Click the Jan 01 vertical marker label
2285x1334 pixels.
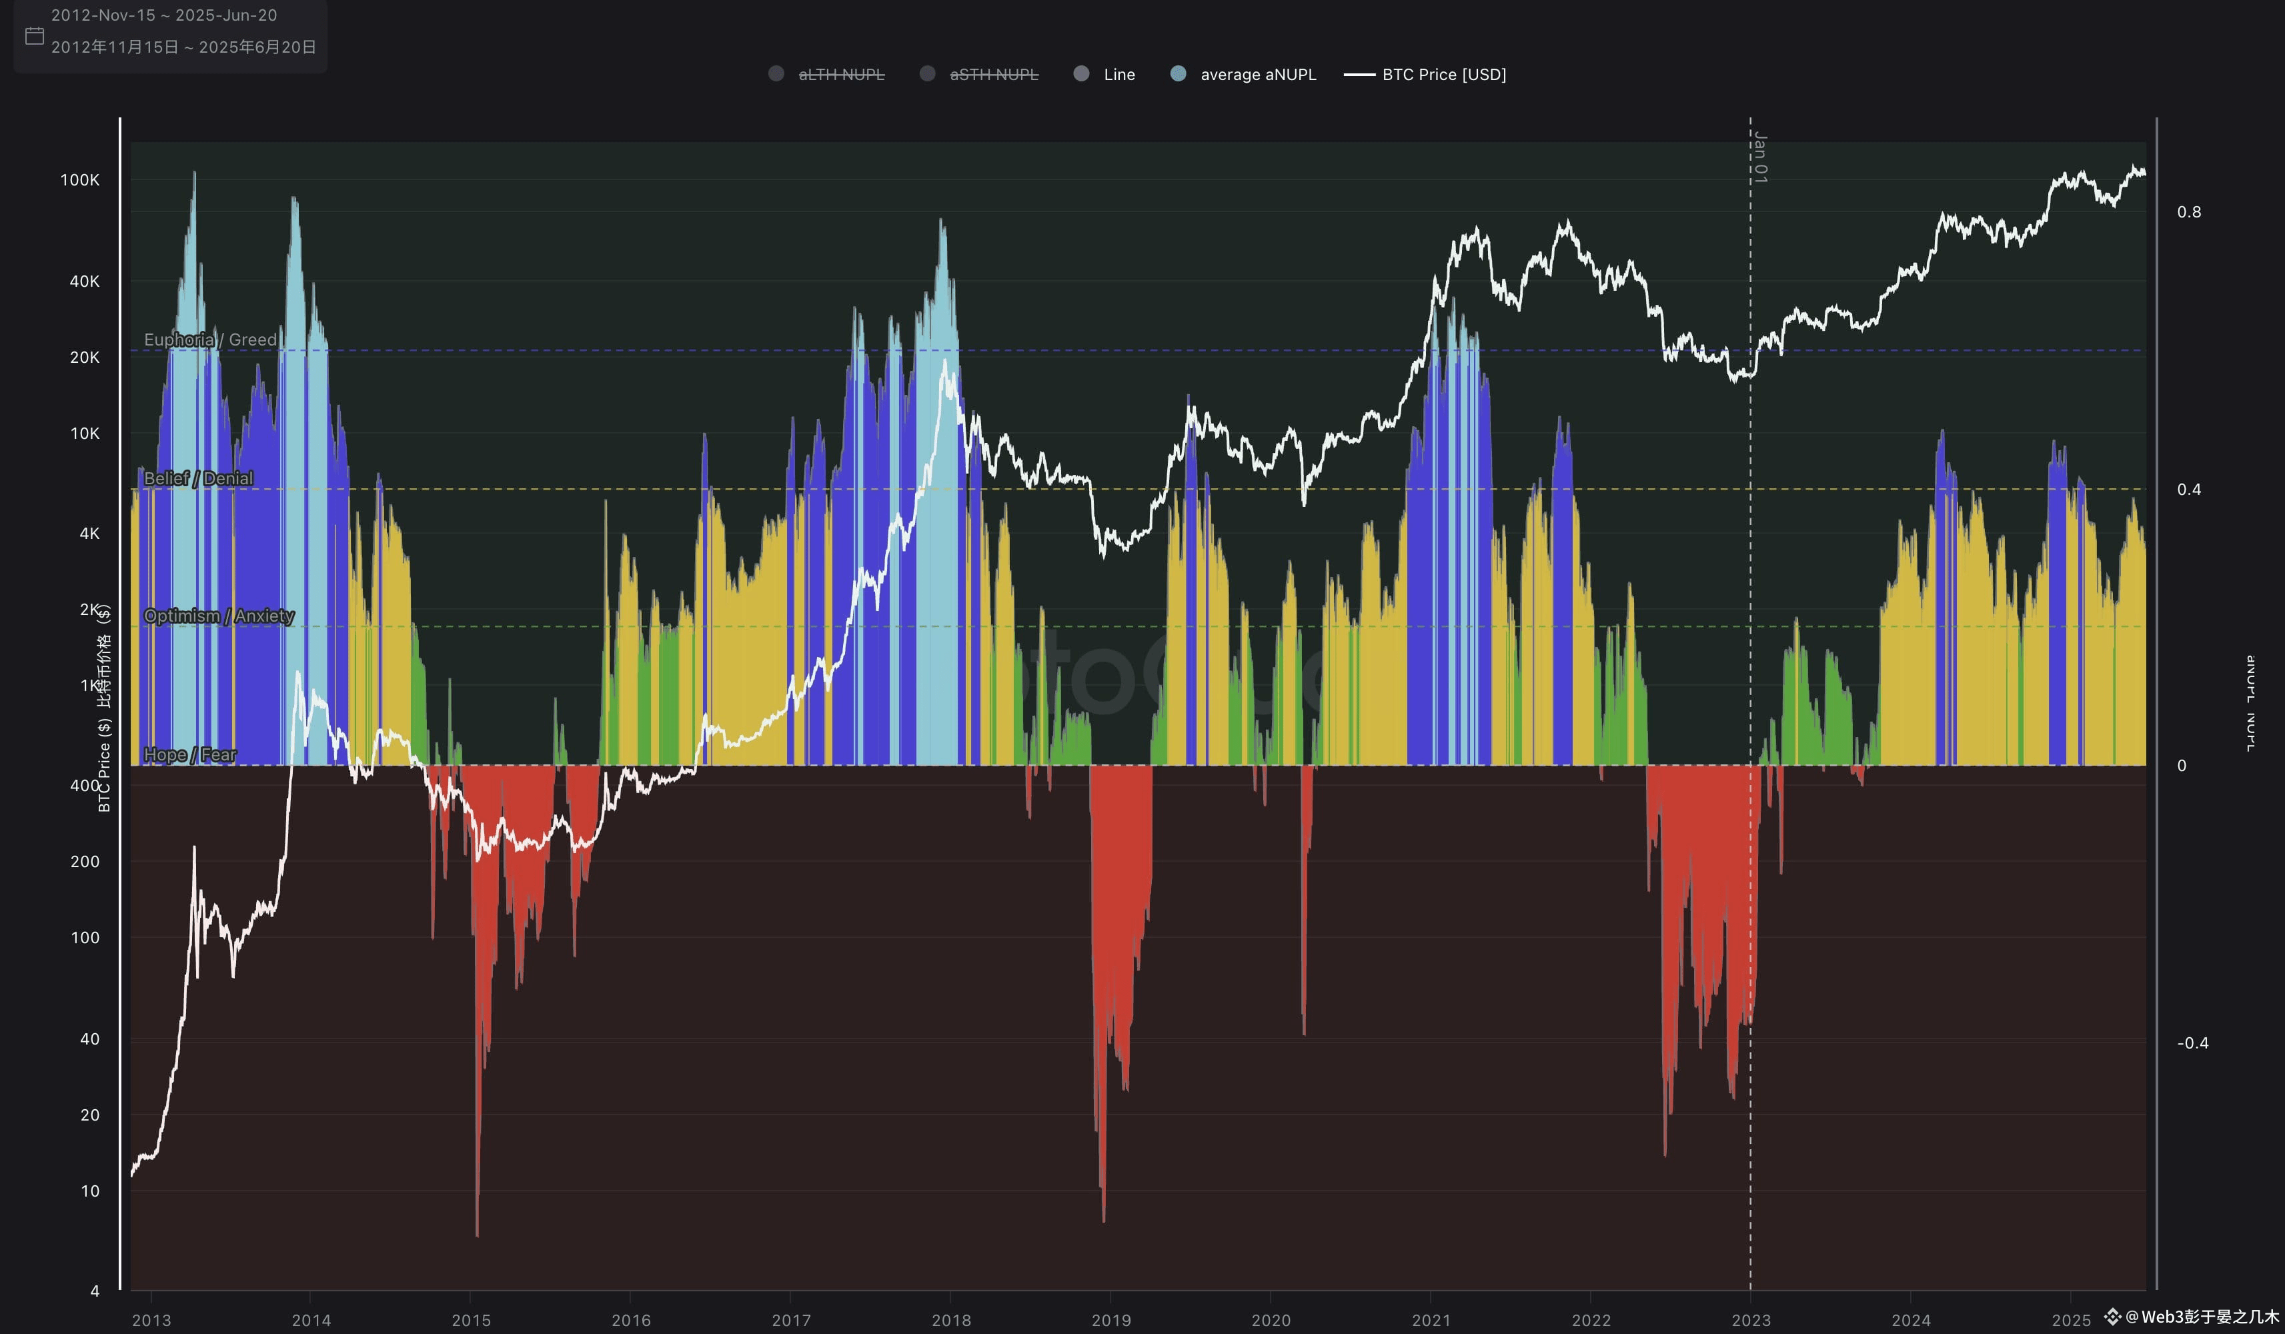point(1760,157)
